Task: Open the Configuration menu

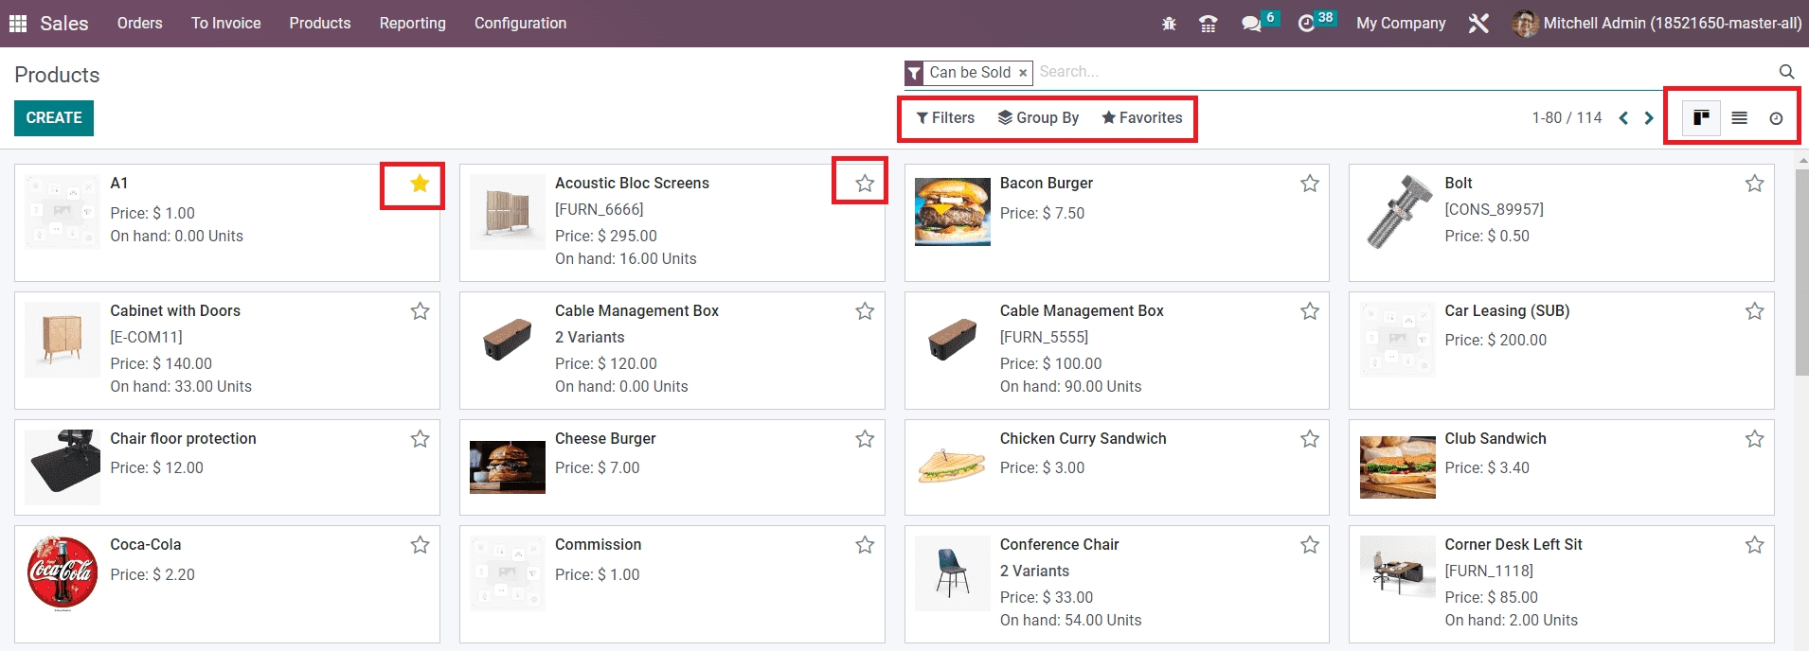Action: (520, 24)
